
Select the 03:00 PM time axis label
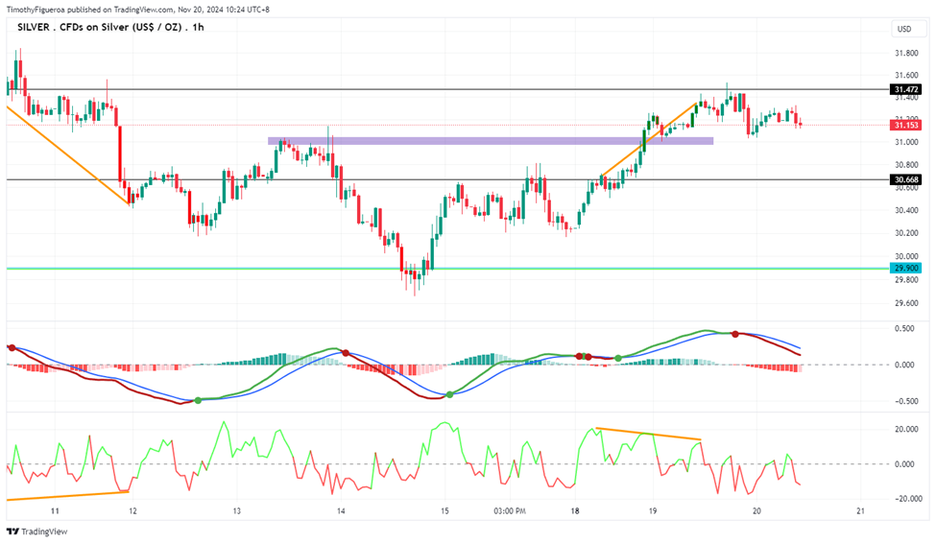[x=510, y=510]
